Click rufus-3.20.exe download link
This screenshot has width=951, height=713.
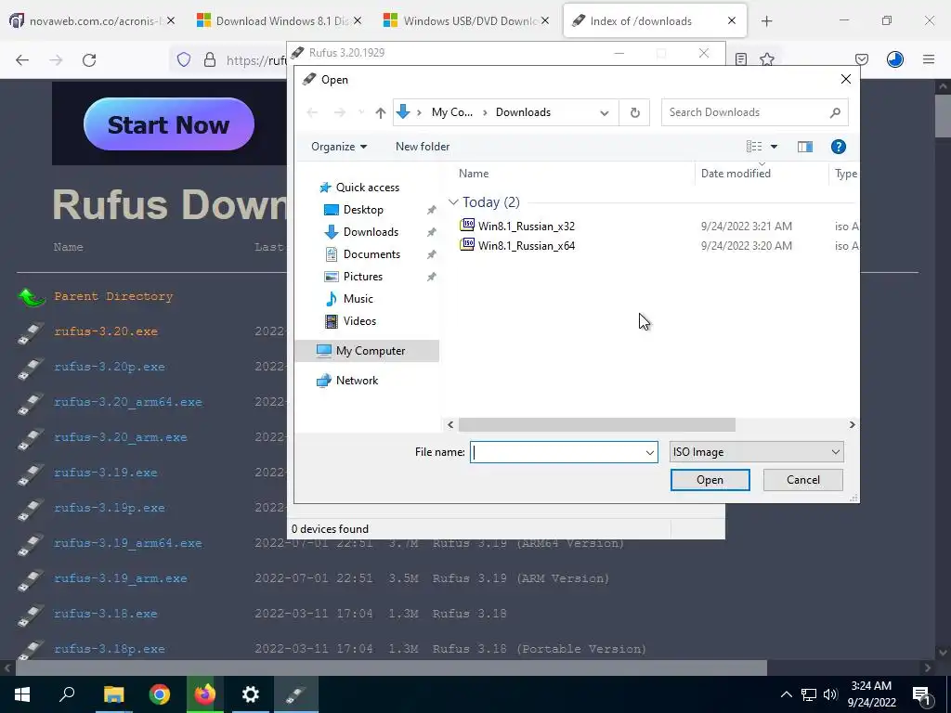106,331
